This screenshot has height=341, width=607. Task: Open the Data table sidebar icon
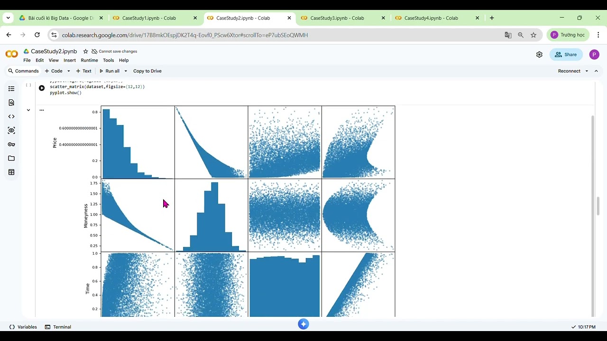tap(11, 172)
